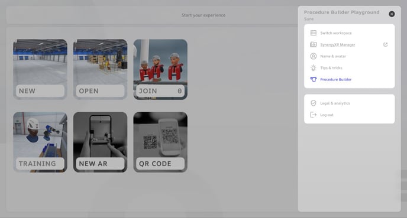Select the QR CODE tile
The height and width of the screenshot is (218, 407).
click(160, 142)
